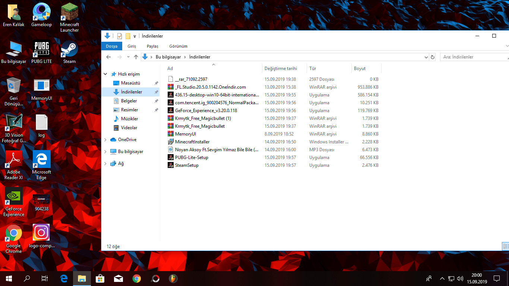
Task: Show hidden system tray icons
Action: 442,278
